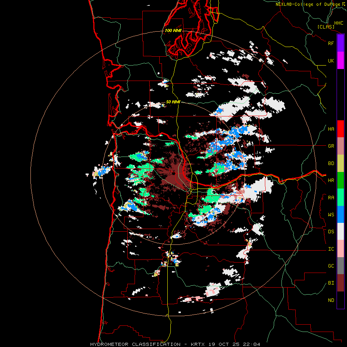Select the blue WS legend color block
Viewport: 347px width, 347px height.
[340, 214]
